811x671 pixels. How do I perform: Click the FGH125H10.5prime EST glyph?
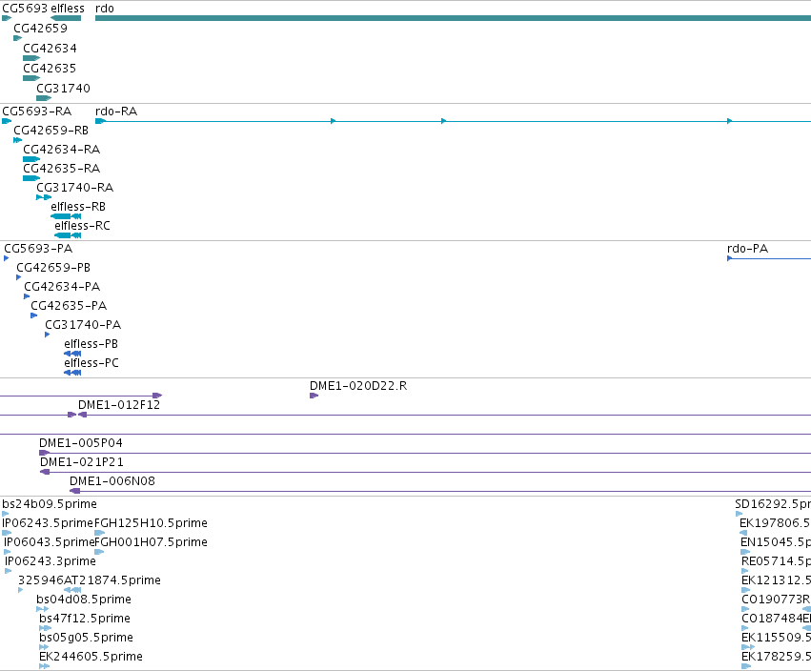(100, 533)
